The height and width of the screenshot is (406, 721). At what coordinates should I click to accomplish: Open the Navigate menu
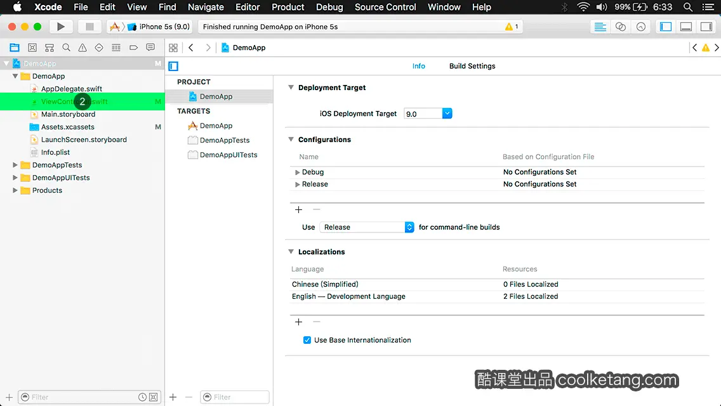tap(206, 7)
